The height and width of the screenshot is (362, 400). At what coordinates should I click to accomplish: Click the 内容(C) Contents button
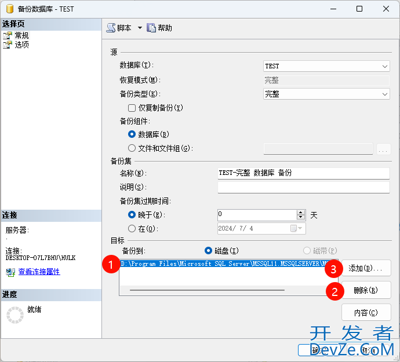pos(366,312)
